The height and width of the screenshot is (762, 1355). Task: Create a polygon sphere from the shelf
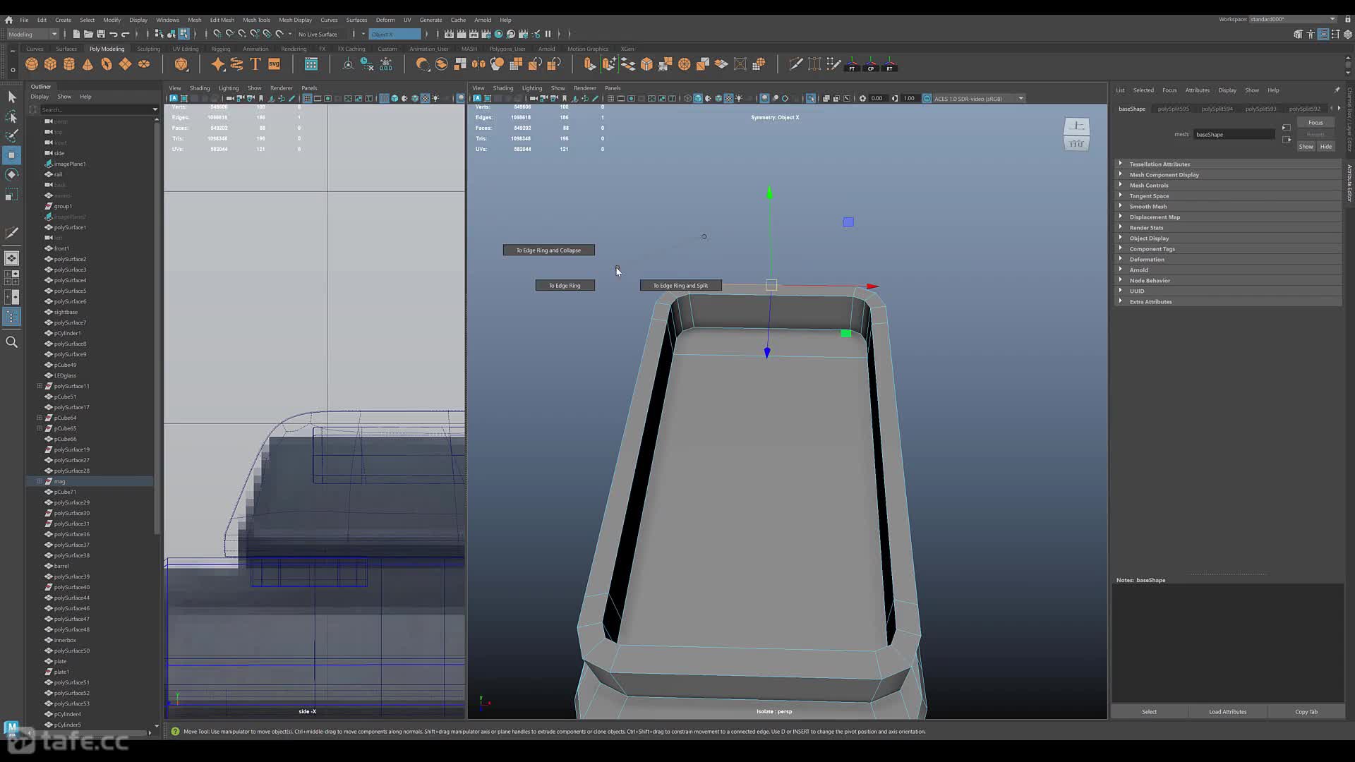point(32,64)
